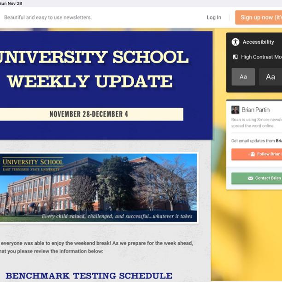
Task: Click the Accessibility person icon
Action: pyautogui.click(x=235, y=42)
